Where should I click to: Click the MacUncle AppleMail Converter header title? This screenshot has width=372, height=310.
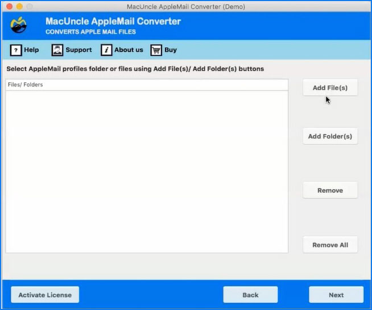click(113, 22)
